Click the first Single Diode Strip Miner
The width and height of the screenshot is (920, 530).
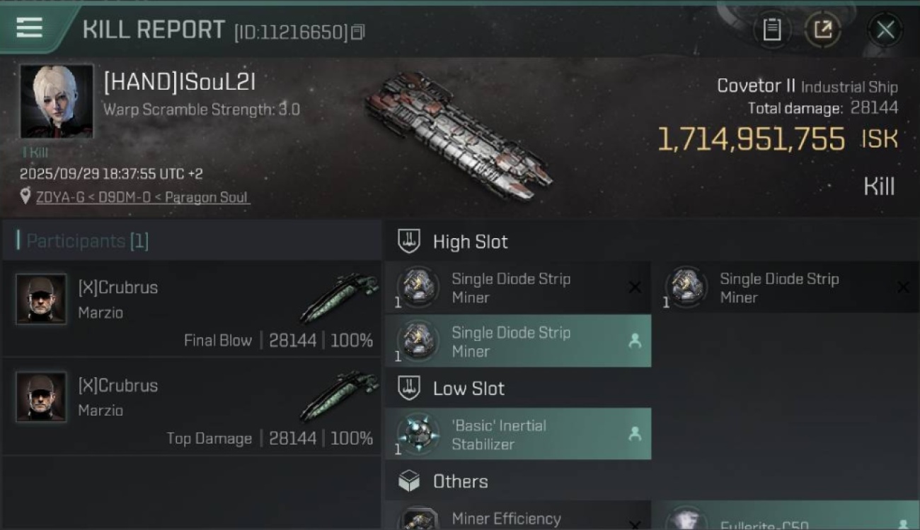(x=517, y=288)
